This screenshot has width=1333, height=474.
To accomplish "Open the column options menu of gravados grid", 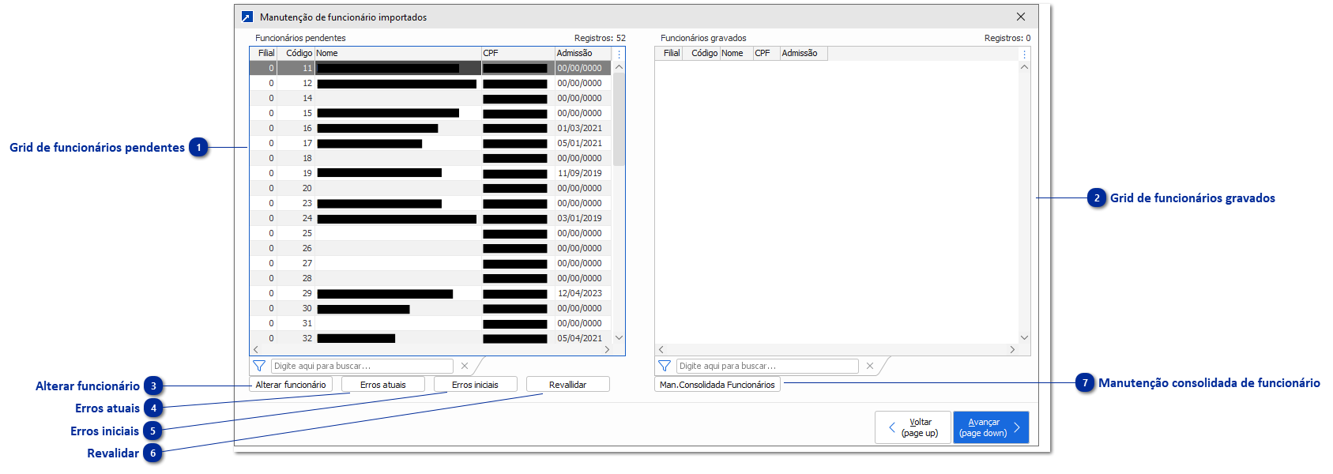I will point(1024,54).
